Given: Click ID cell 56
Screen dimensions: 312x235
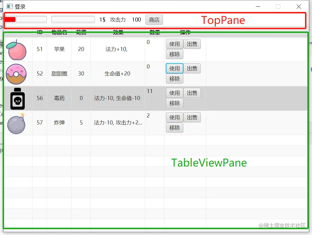Looking at the screenshot, I should [40, 98].
